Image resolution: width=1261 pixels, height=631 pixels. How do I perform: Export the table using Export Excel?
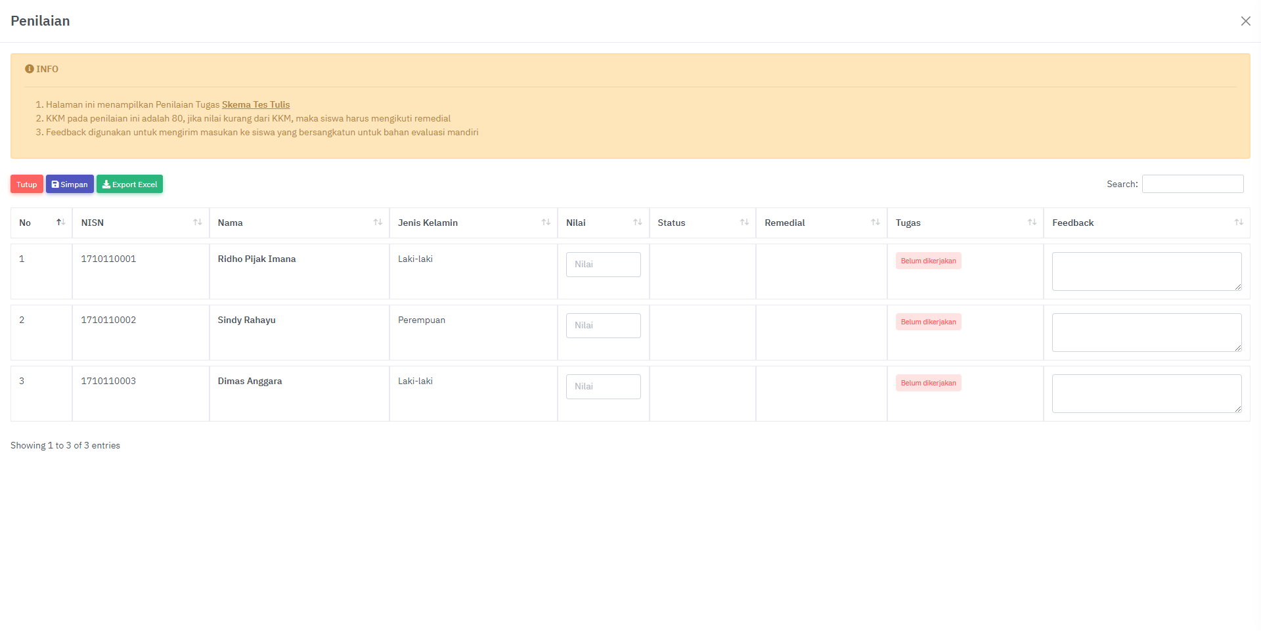pyautogui.click(x=129, y=185)
